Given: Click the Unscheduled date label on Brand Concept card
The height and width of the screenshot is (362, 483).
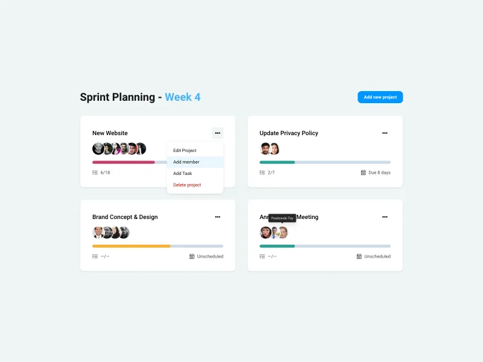Looking at the screenshot, I should (x=210, y=256).
